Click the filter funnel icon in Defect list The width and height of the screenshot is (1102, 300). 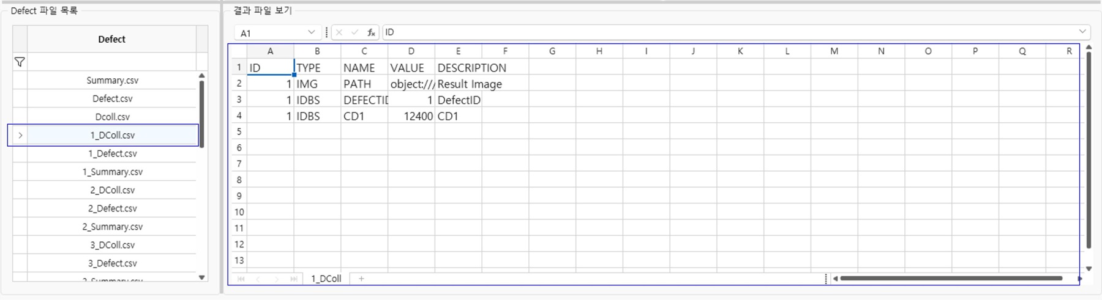[x=20, y=62]
